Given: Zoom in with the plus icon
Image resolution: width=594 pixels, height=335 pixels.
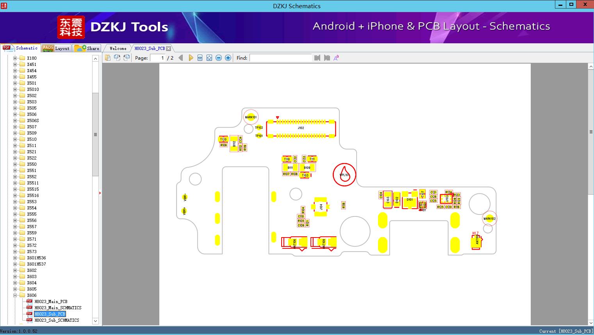Looking at the screenshot, I should [228, 58].
